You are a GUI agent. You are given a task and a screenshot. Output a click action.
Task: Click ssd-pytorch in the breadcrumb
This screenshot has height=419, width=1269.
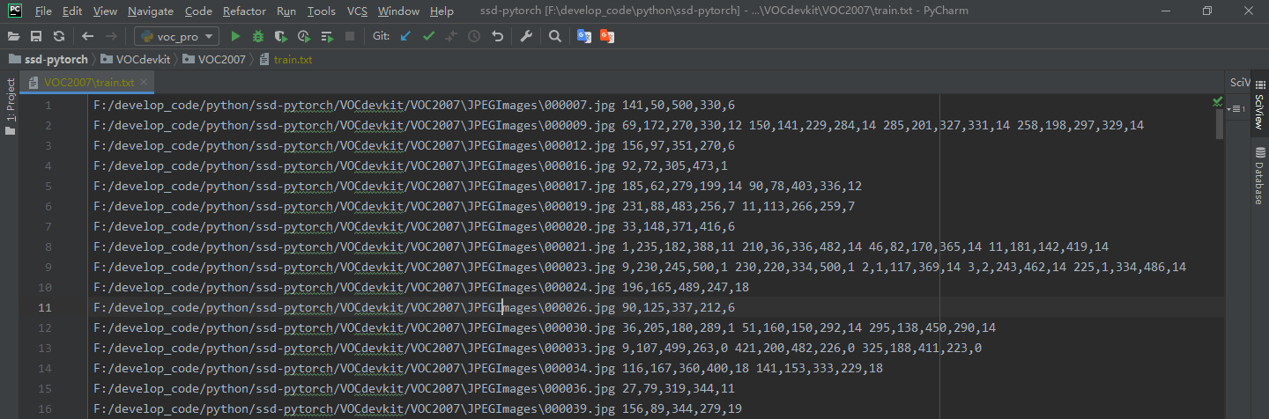[x=48, y=60]
